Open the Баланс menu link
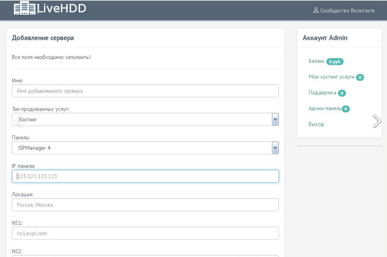Viewport: 387px width, 257px height. [317, 61]
